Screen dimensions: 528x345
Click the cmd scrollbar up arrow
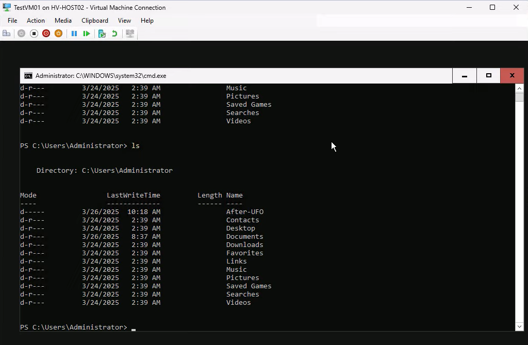[x=519, y=88]
